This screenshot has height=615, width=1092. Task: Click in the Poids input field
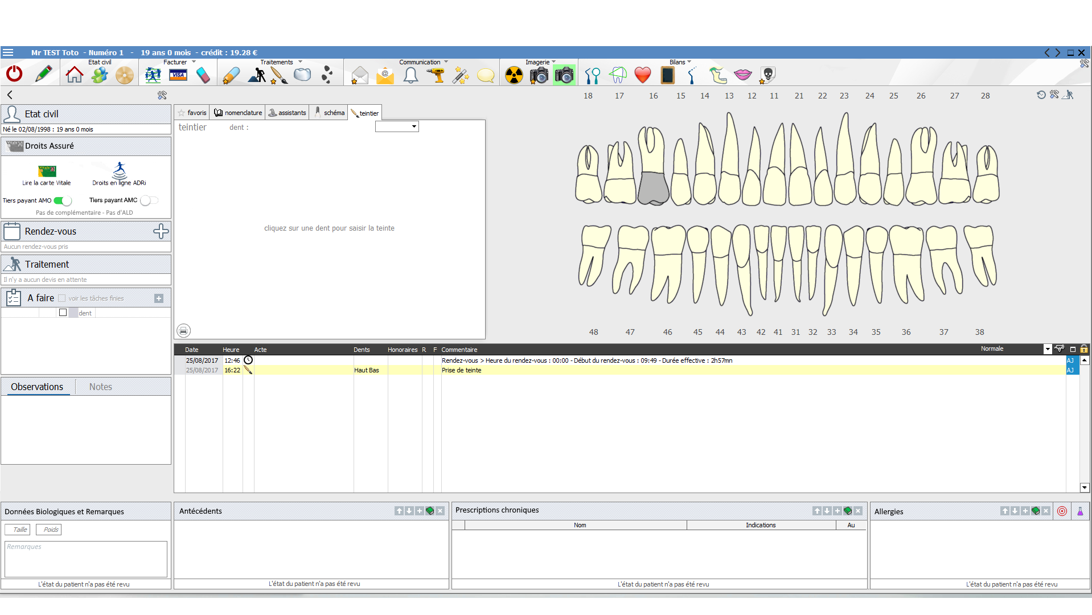(x=49, y=530)
